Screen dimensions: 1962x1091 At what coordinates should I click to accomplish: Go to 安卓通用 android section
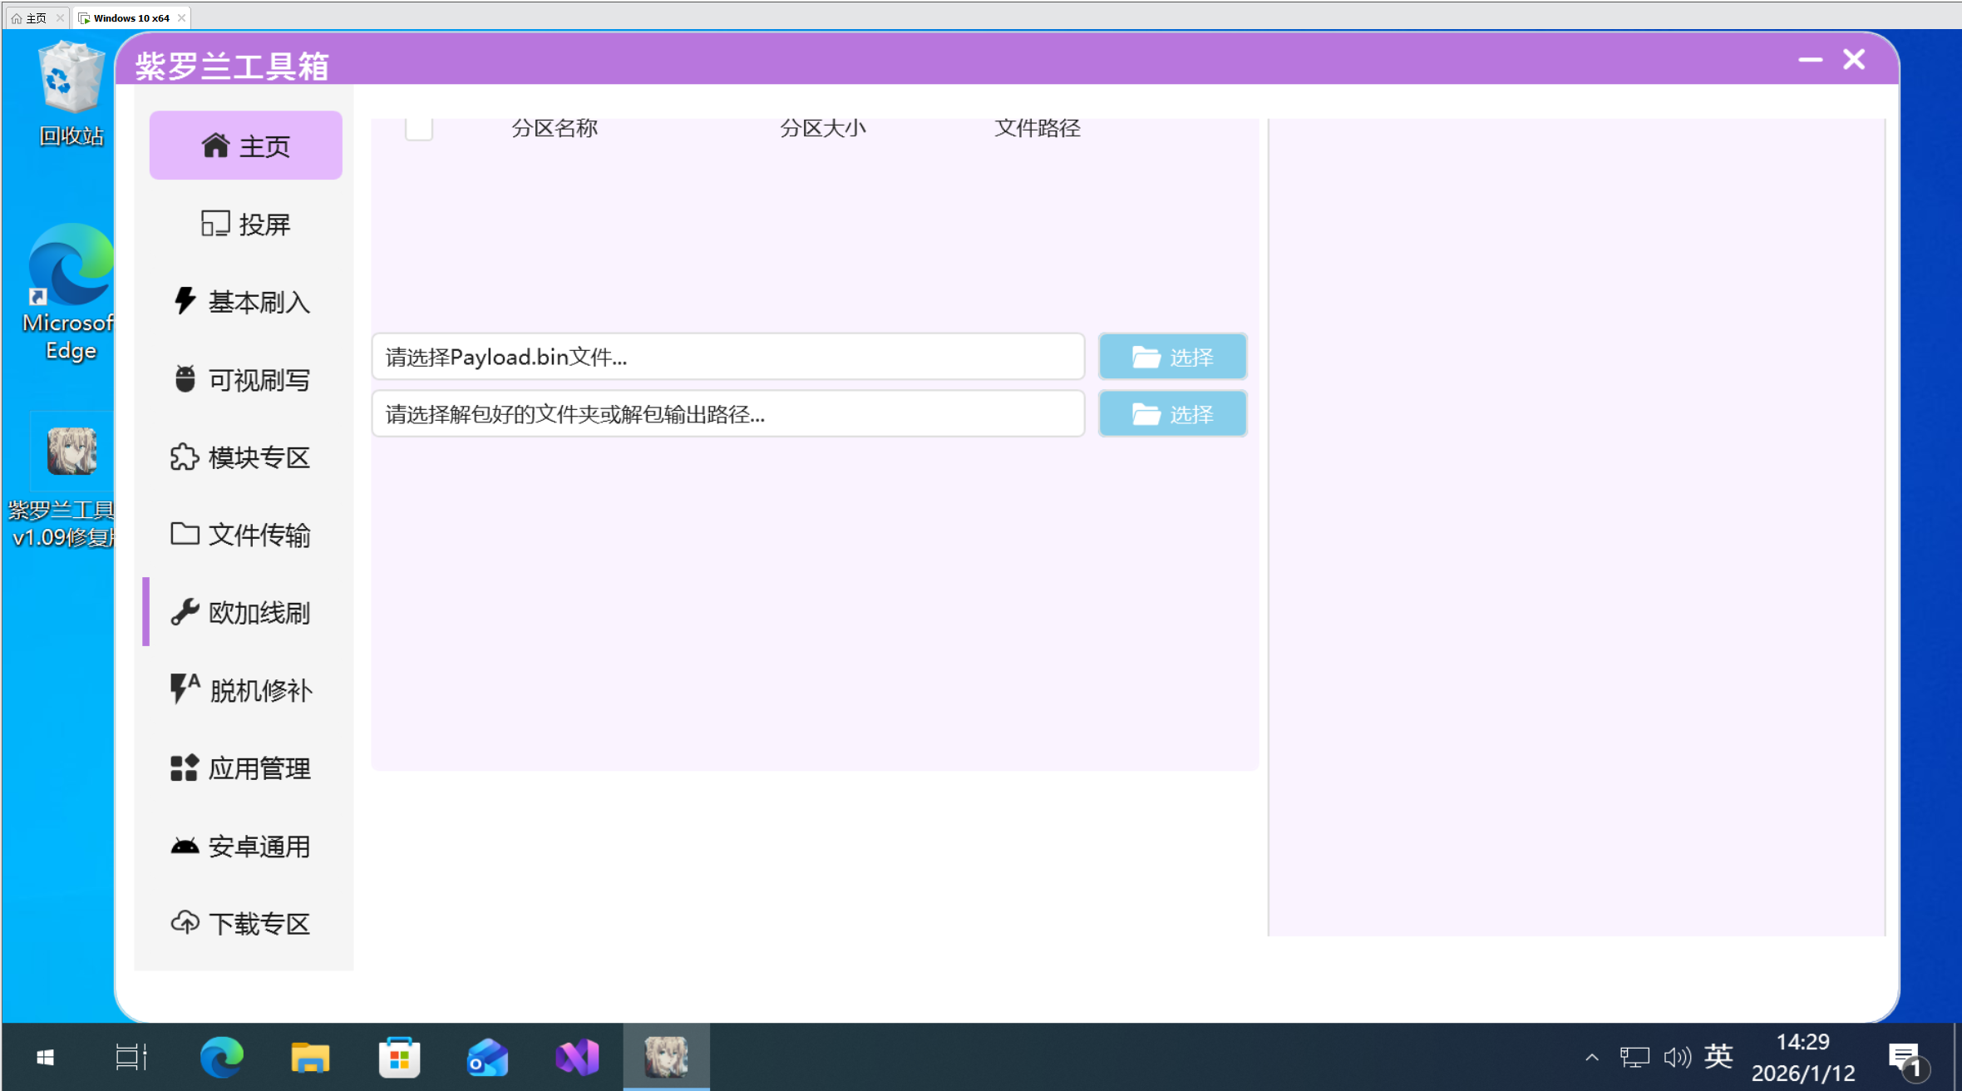point(242,847)
